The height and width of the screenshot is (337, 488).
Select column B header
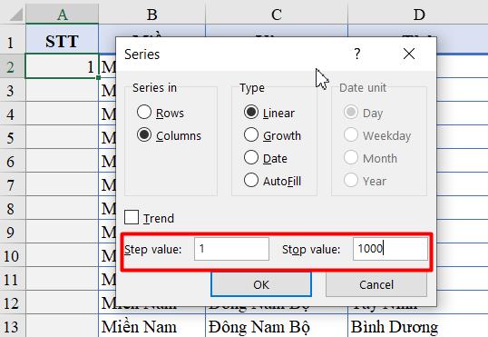click(x=151, y=14)
